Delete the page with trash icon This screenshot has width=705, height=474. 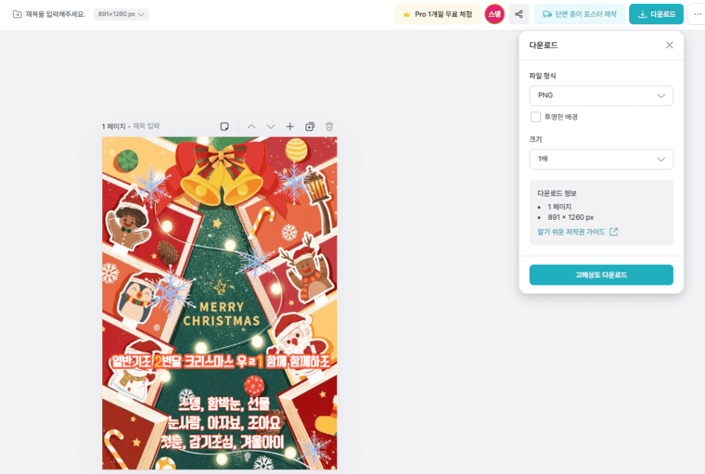tap(329, 126)
